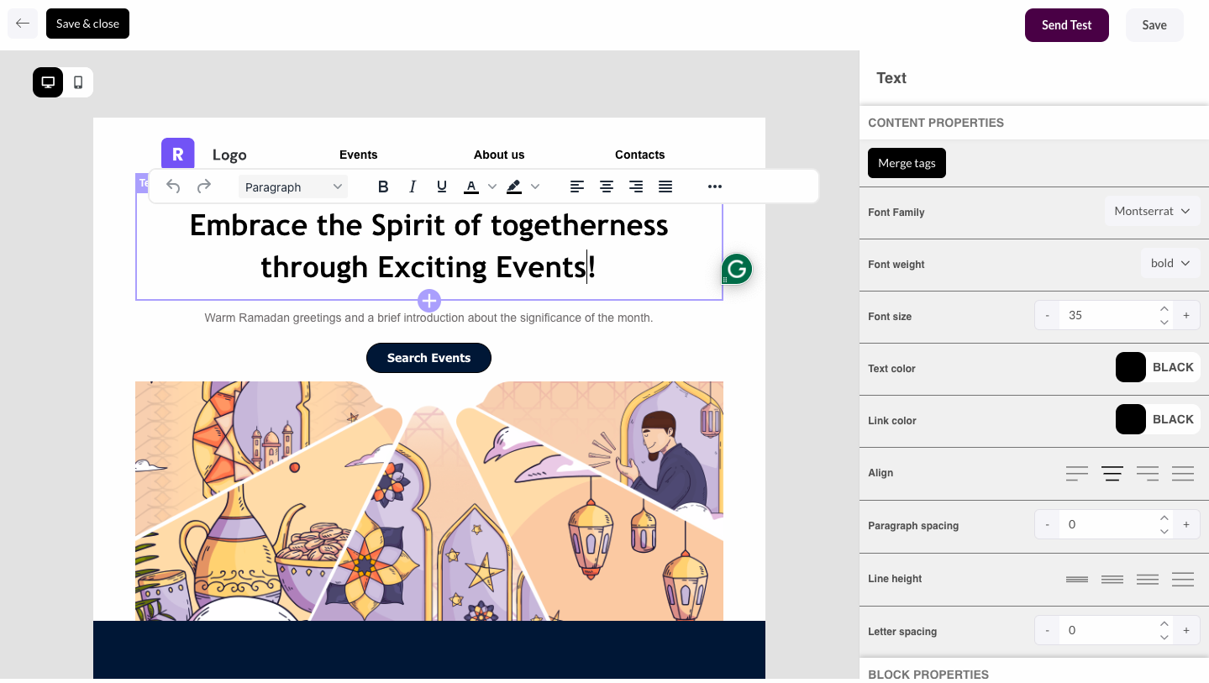Viewport: 1209px width, 683px height.
Task: Toggle bold formatting in the text toolbar
Action: point(383,186)
